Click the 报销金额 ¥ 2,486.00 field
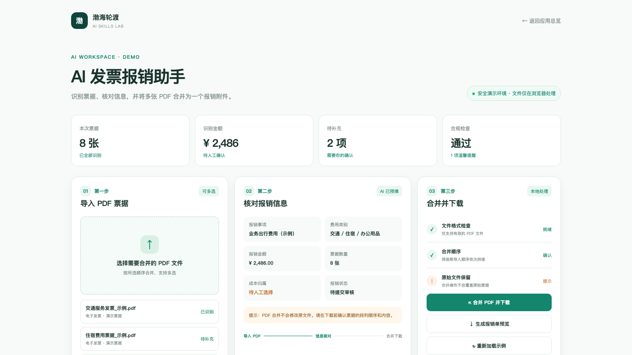This screenshot has width=632, height=355. tap(282, 259)
